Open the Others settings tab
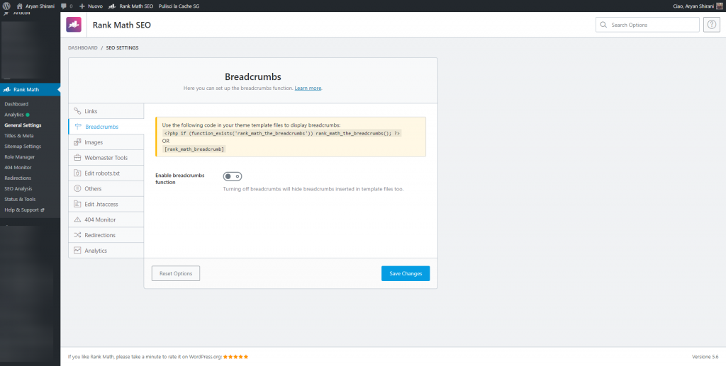The width and height of the screenshot is (726, 366). tap(93, 188)
